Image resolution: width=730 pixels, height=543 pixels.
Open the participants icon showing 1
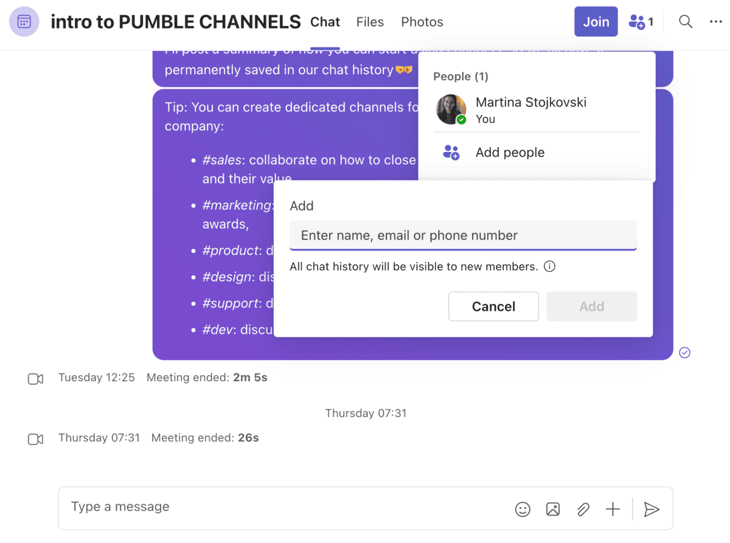(641, 22)
